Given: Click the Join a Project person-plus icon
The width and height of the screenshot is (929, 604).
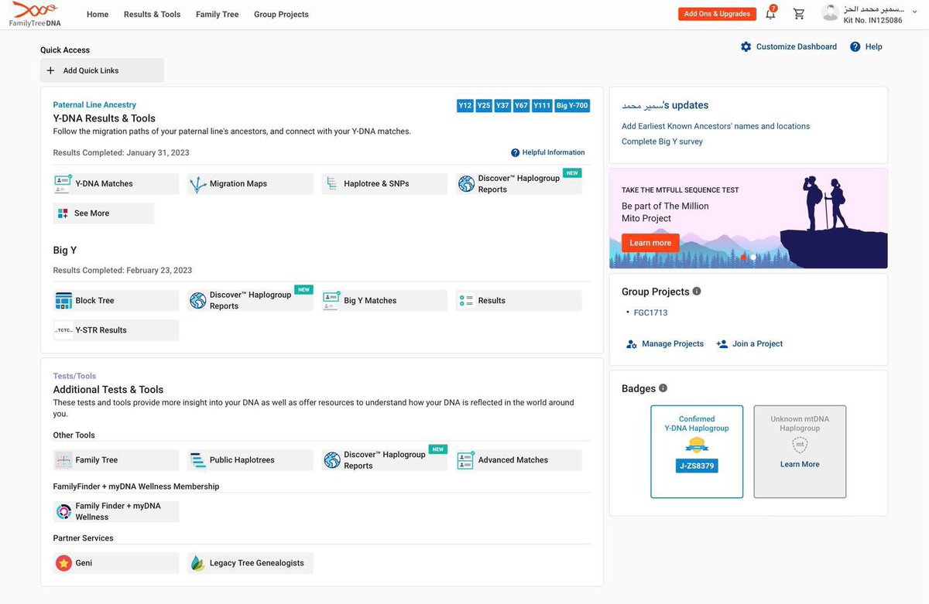Looking at the screenshot, I should coord(722,344).
